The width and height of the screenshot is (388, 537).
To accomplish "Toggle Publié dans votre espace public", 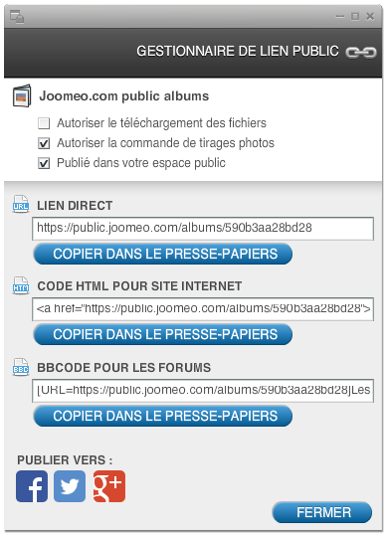I will pos(44,163).
